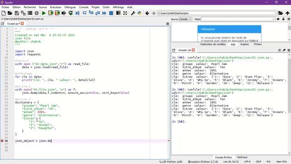The width and height of the screenshot is (291, 164).
Task: Click the @ symbol toolbar icon
Action: pos(36,13)
